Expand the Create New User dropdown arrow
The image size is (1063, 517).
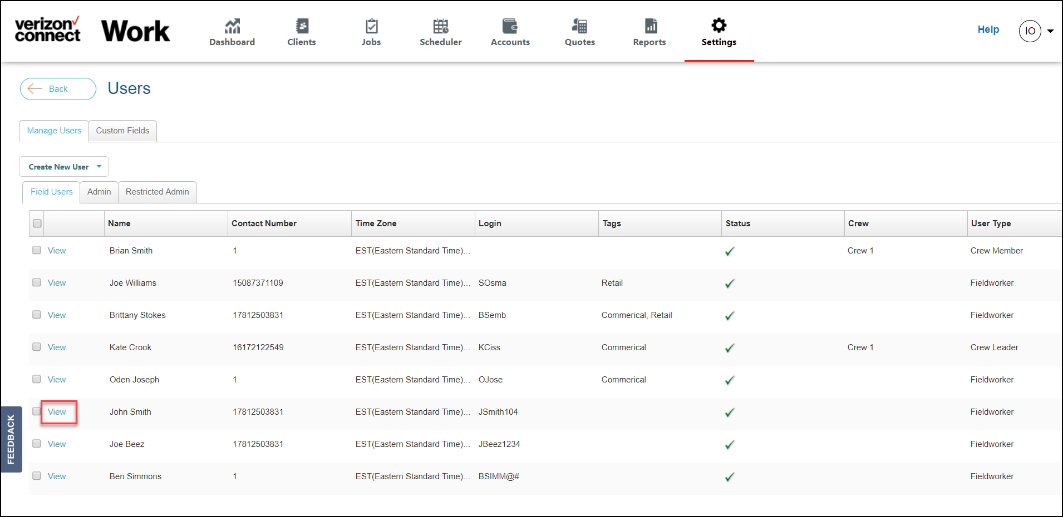99,166
